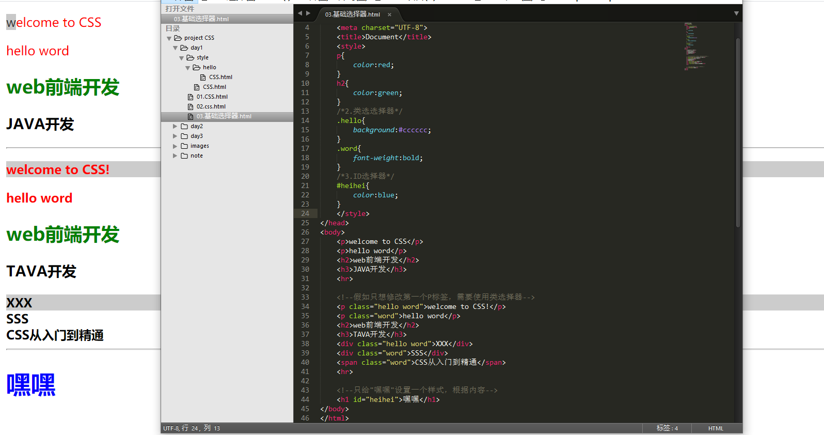Click the span class word line

(x=421, y=362)
